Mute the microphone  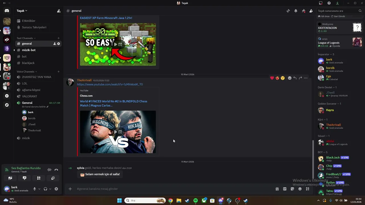35,189
